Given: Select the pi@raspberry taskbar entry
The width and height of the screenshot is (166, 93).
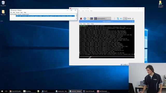Looking at the screenshot, I should coord(102,19).
